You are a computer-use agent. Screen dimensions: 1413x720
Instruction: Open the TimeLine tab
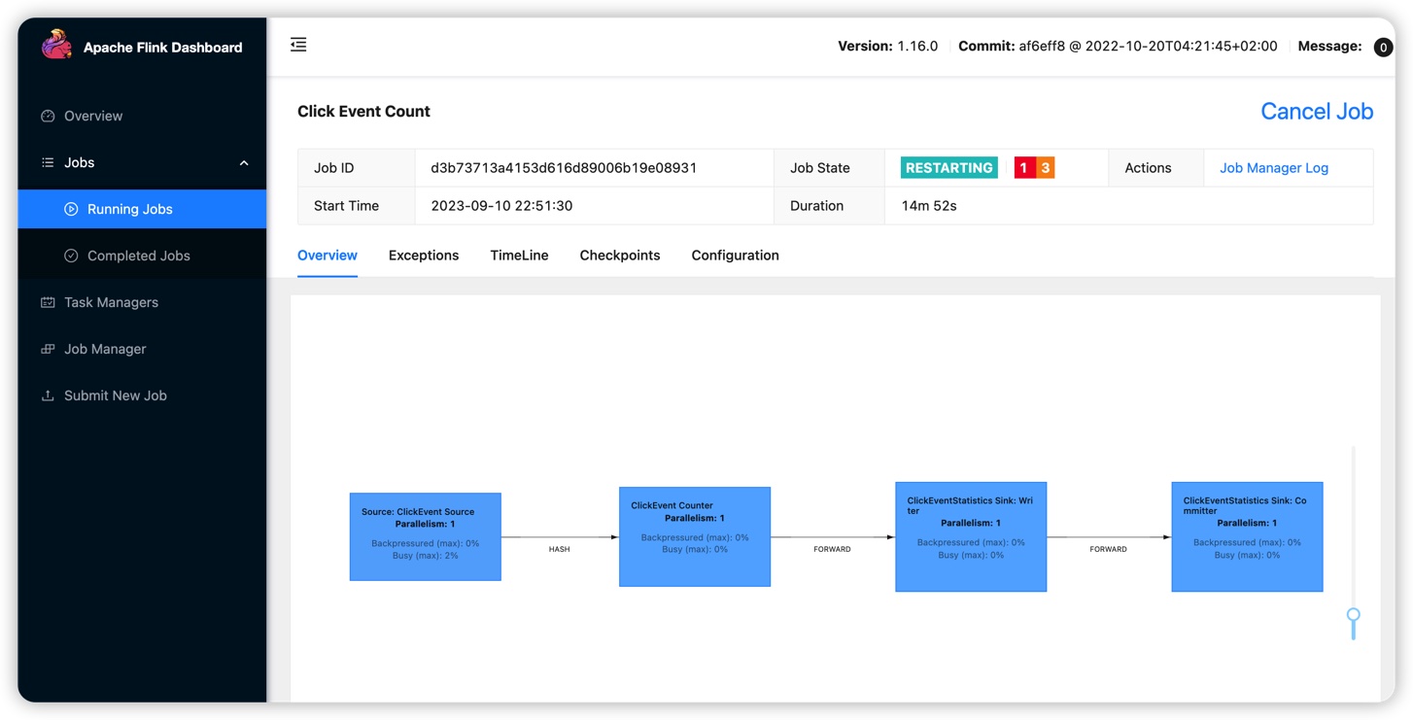click(x=519, y=256)
